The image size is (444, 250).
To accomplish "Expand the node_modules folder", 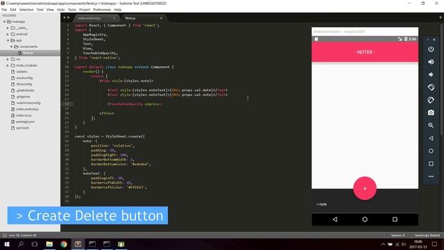I will pos(8,65).
